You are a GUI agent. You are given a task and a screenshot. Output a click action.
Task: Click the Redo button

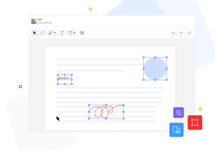(x=181, y=33)
